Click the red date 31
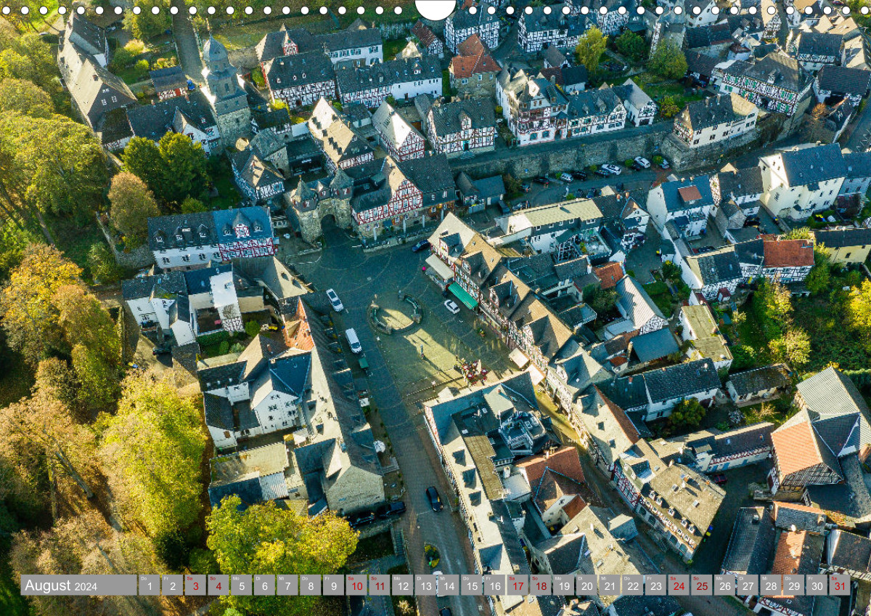 tap(841, 585)
